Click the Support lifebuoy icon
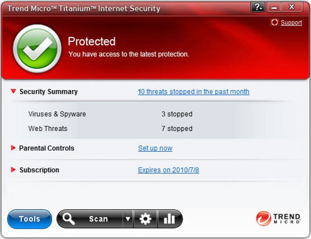This screenshot has width=311, height=239. coord(274,23)
